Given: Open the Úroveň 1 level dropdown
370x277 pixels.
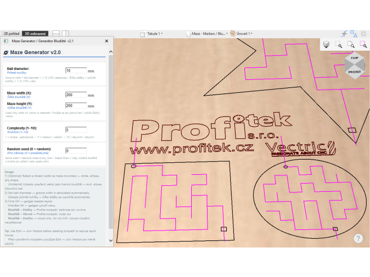Looking at the screenshot, I should [244, 34].
